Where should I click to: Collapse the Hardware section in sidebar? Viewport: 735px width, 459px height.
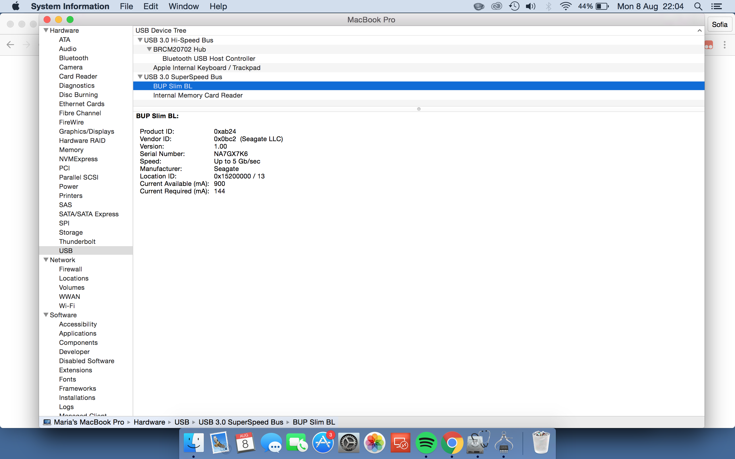[x=46, y=30]
